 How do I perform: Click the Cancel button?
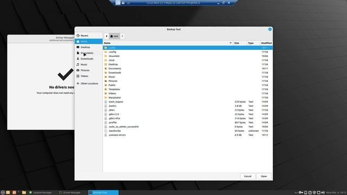[x=248, y=176]
